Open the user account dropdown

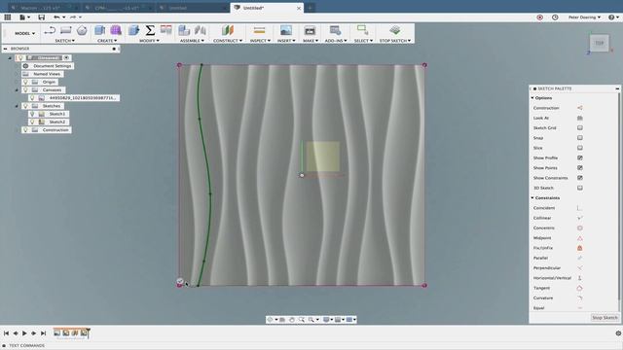(x=584, y=17)
